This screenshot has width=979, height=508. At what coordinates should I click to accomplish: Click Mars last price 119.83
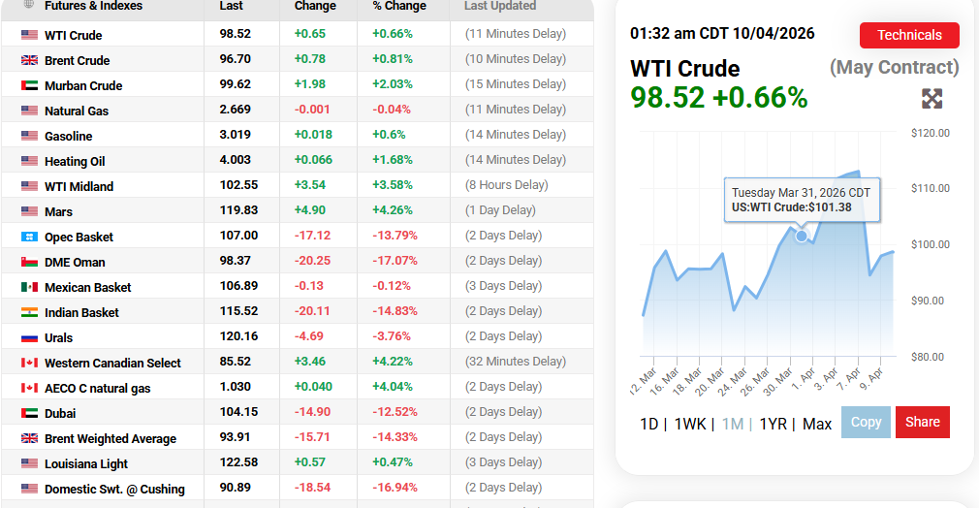[238, 210]
